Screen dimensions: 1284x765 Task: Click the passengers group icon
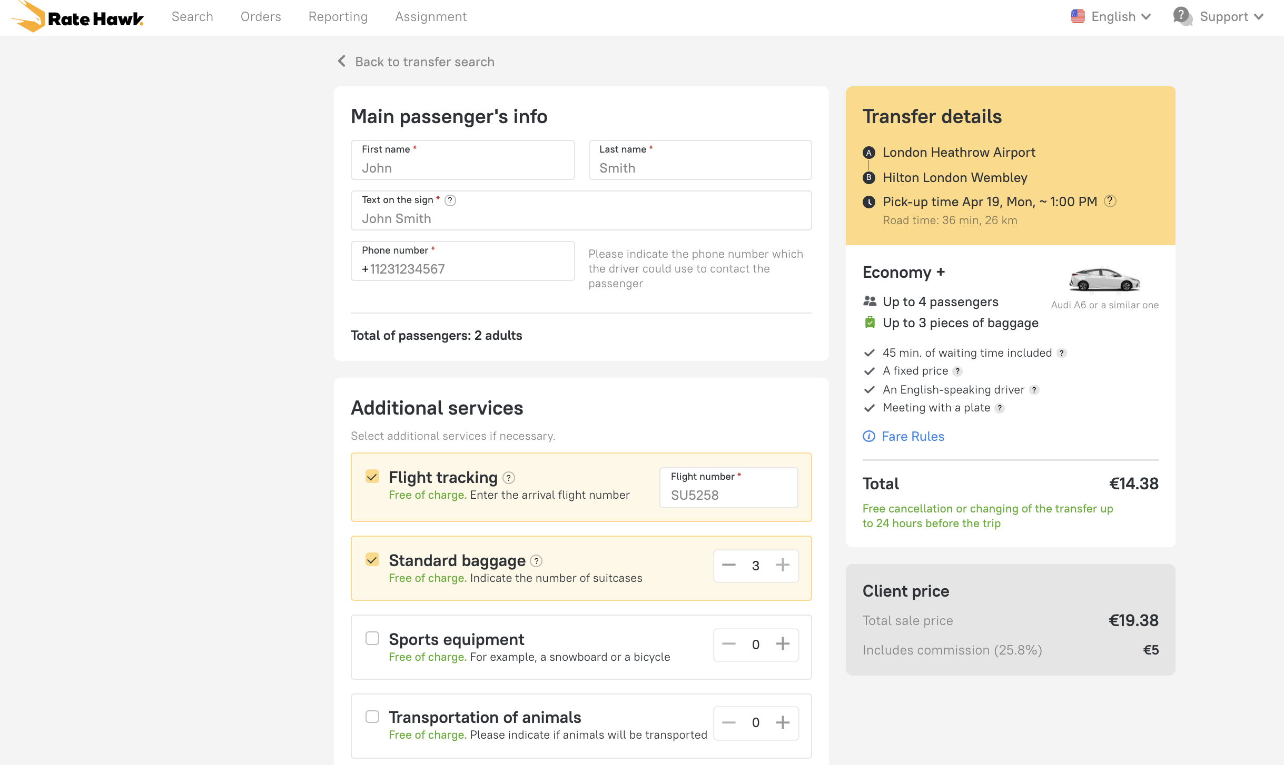pos(870,301)
